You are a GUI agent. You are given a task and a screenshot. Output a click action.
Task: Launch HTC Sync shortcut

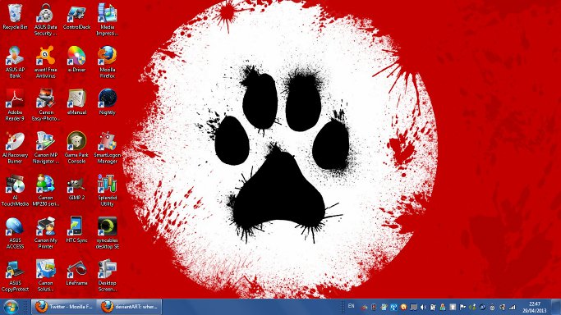76,231
